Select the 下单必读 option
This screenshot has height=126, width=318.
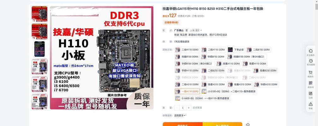(x=236, y=50)
